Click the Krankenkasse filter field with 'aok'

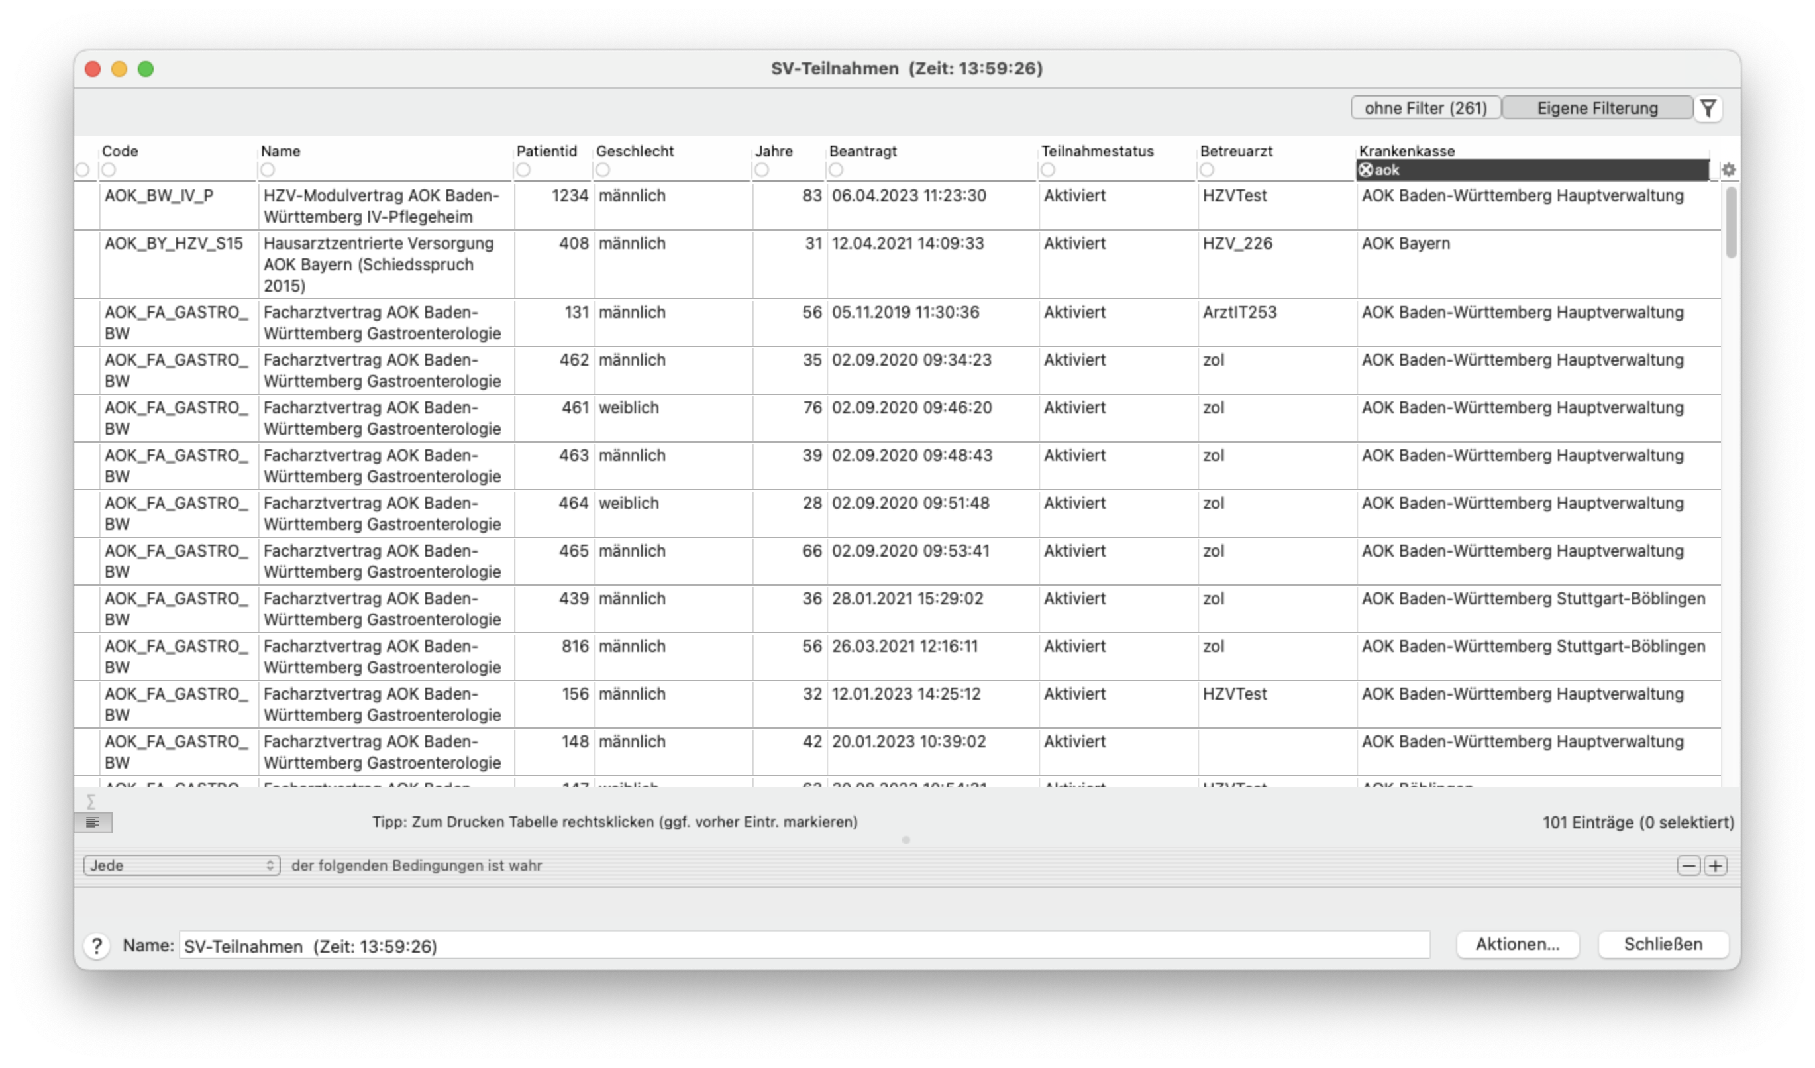pyautogui.click(x=1533, y=170)
